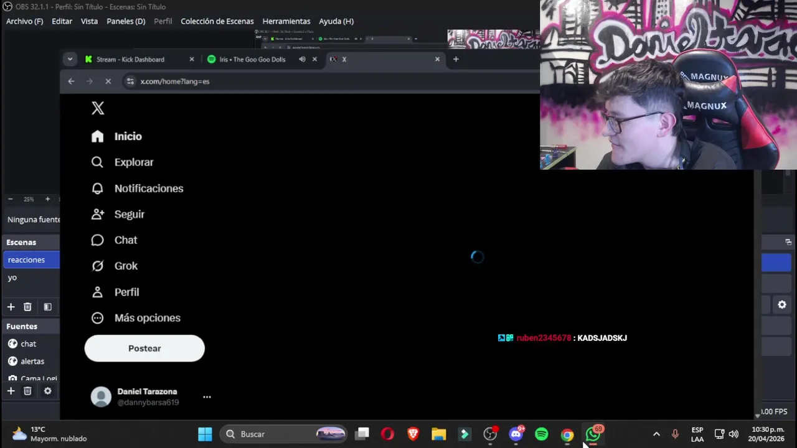The width and height of the screenshot is (797, 448).
Task: Open the Perfil menu in OBS
Action: 163,21
